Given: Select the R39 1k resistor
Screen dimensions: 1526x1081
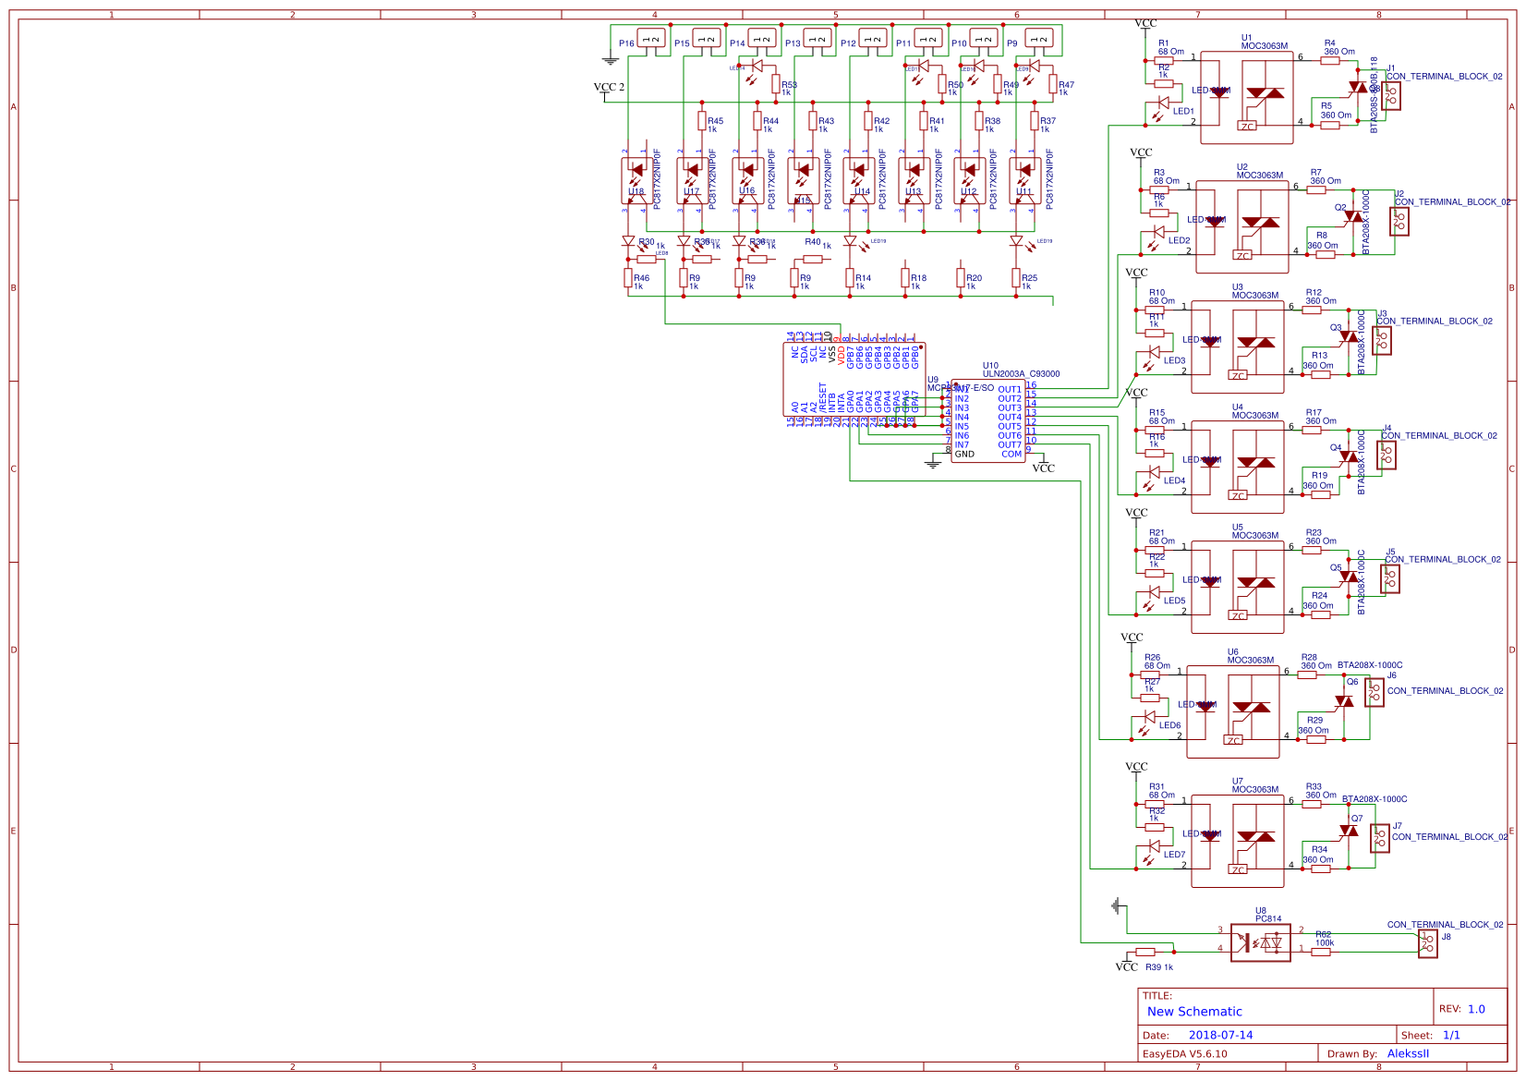Looking at the screenshot, I should pyautogui.click(x=1145, y=952).
